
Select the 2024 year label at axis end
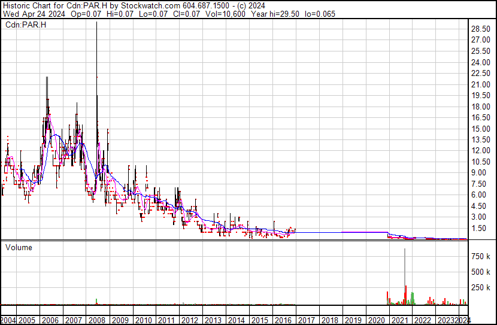463,320
